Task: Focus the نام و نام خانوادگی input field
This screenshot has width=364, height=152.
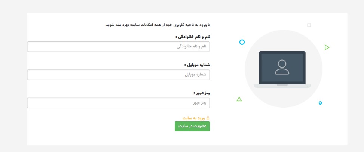Action: pos(119,47)
